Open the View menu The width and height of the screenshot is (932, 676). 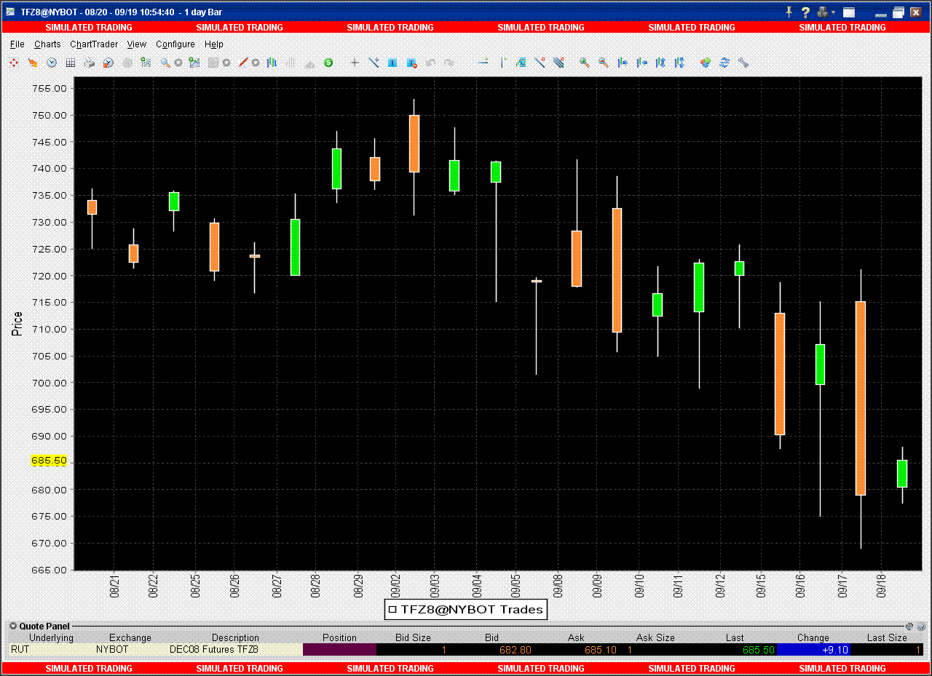click(x=137, y=44)
